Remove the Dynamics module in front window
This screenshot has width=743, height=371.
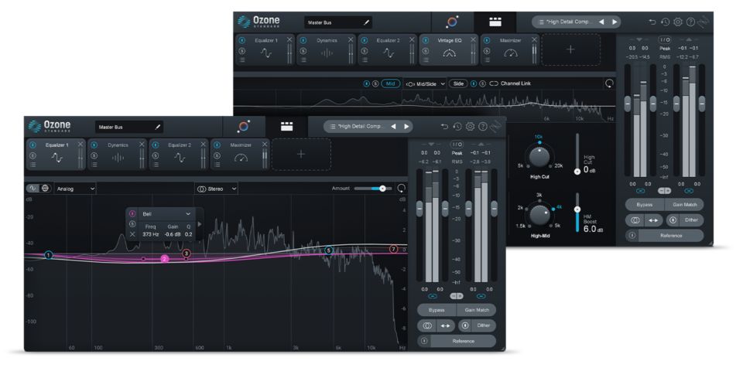pos(142,145)
